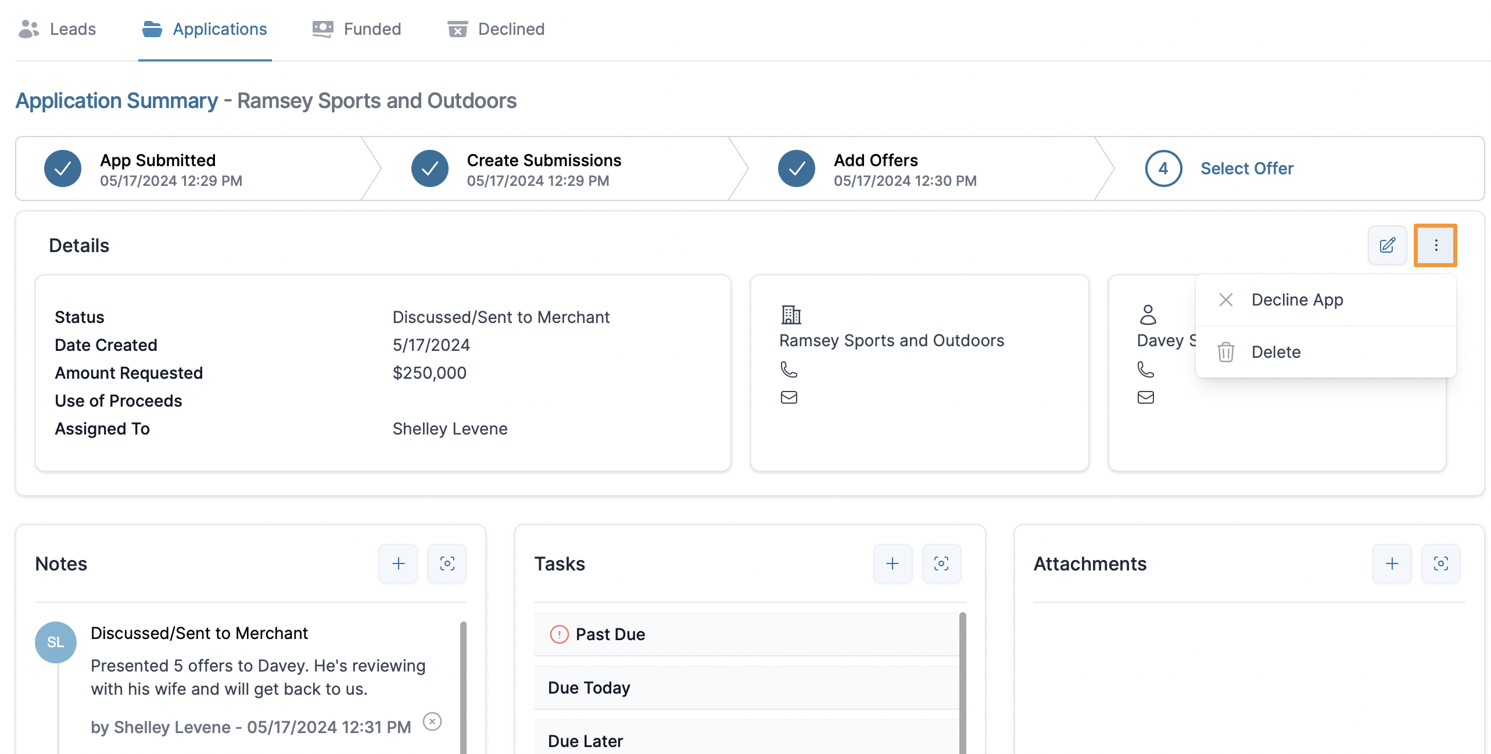Click the Ramsey Sports email envelope icon
1491x754 pixels.
[788, 397]
